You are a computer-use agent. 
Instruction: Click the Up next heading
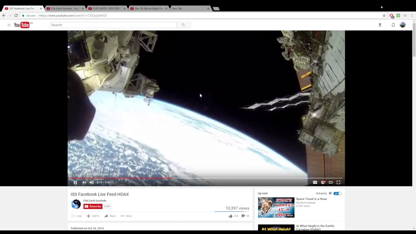(263, 193)
